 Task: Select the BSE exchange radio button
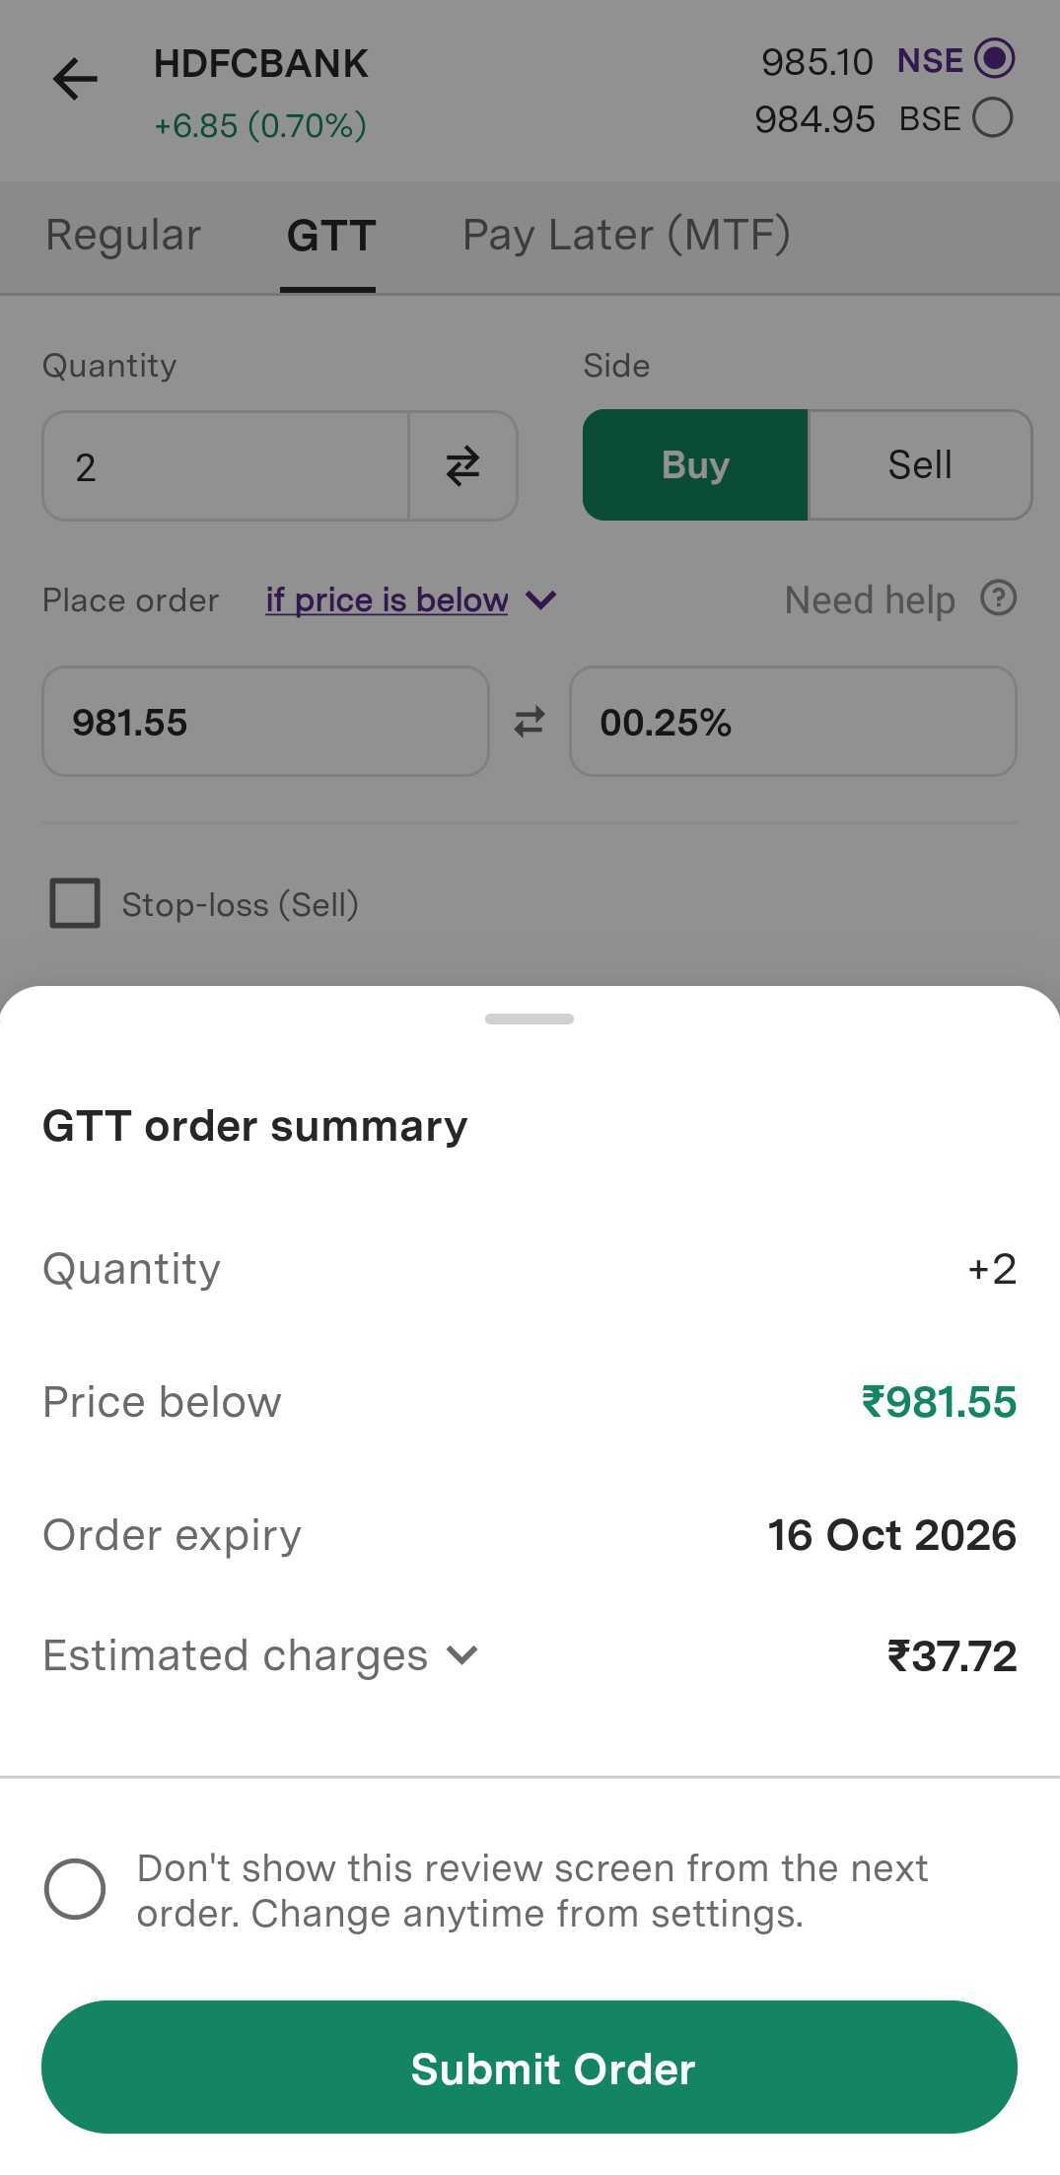993,118
